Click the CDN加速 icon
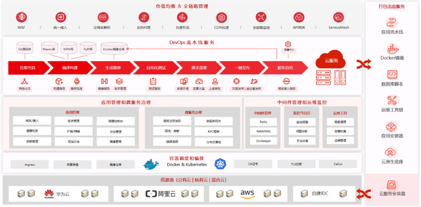Image resolution: width=421 pixels, height=207 pixels. (221, 17)
